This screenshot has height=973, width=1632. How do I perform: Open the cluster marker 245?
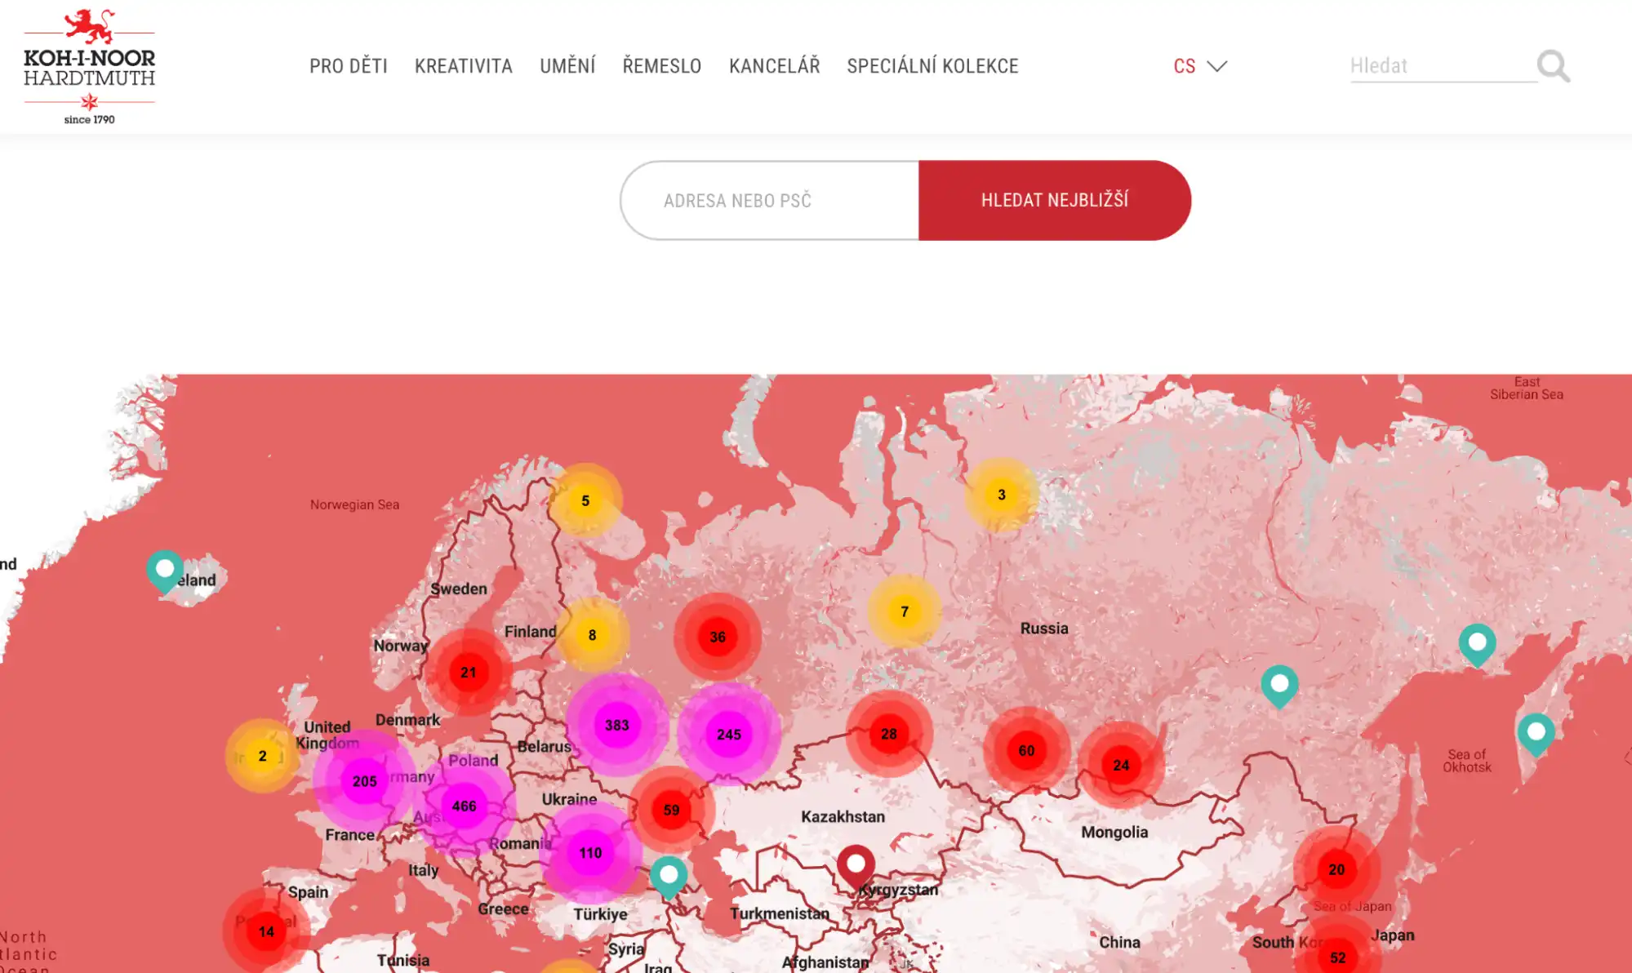729,735
